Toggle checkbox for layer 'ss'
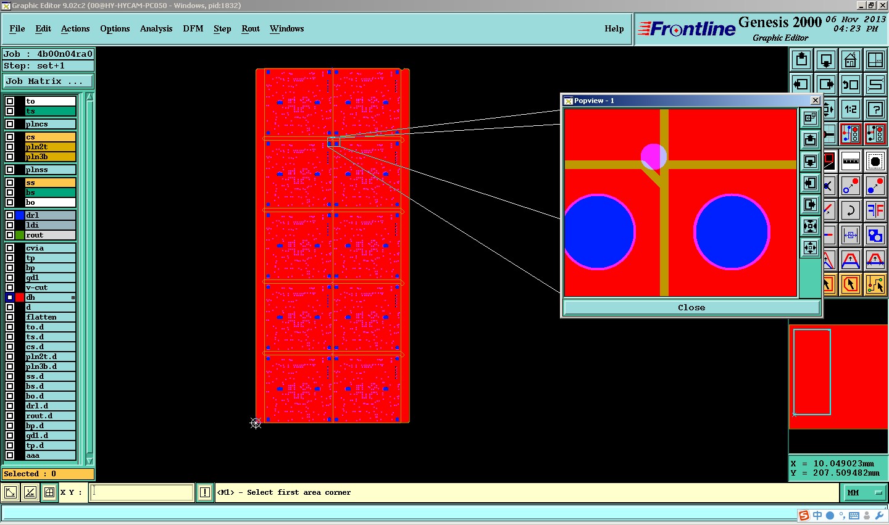Screen dimensions: 889x525 10,183
